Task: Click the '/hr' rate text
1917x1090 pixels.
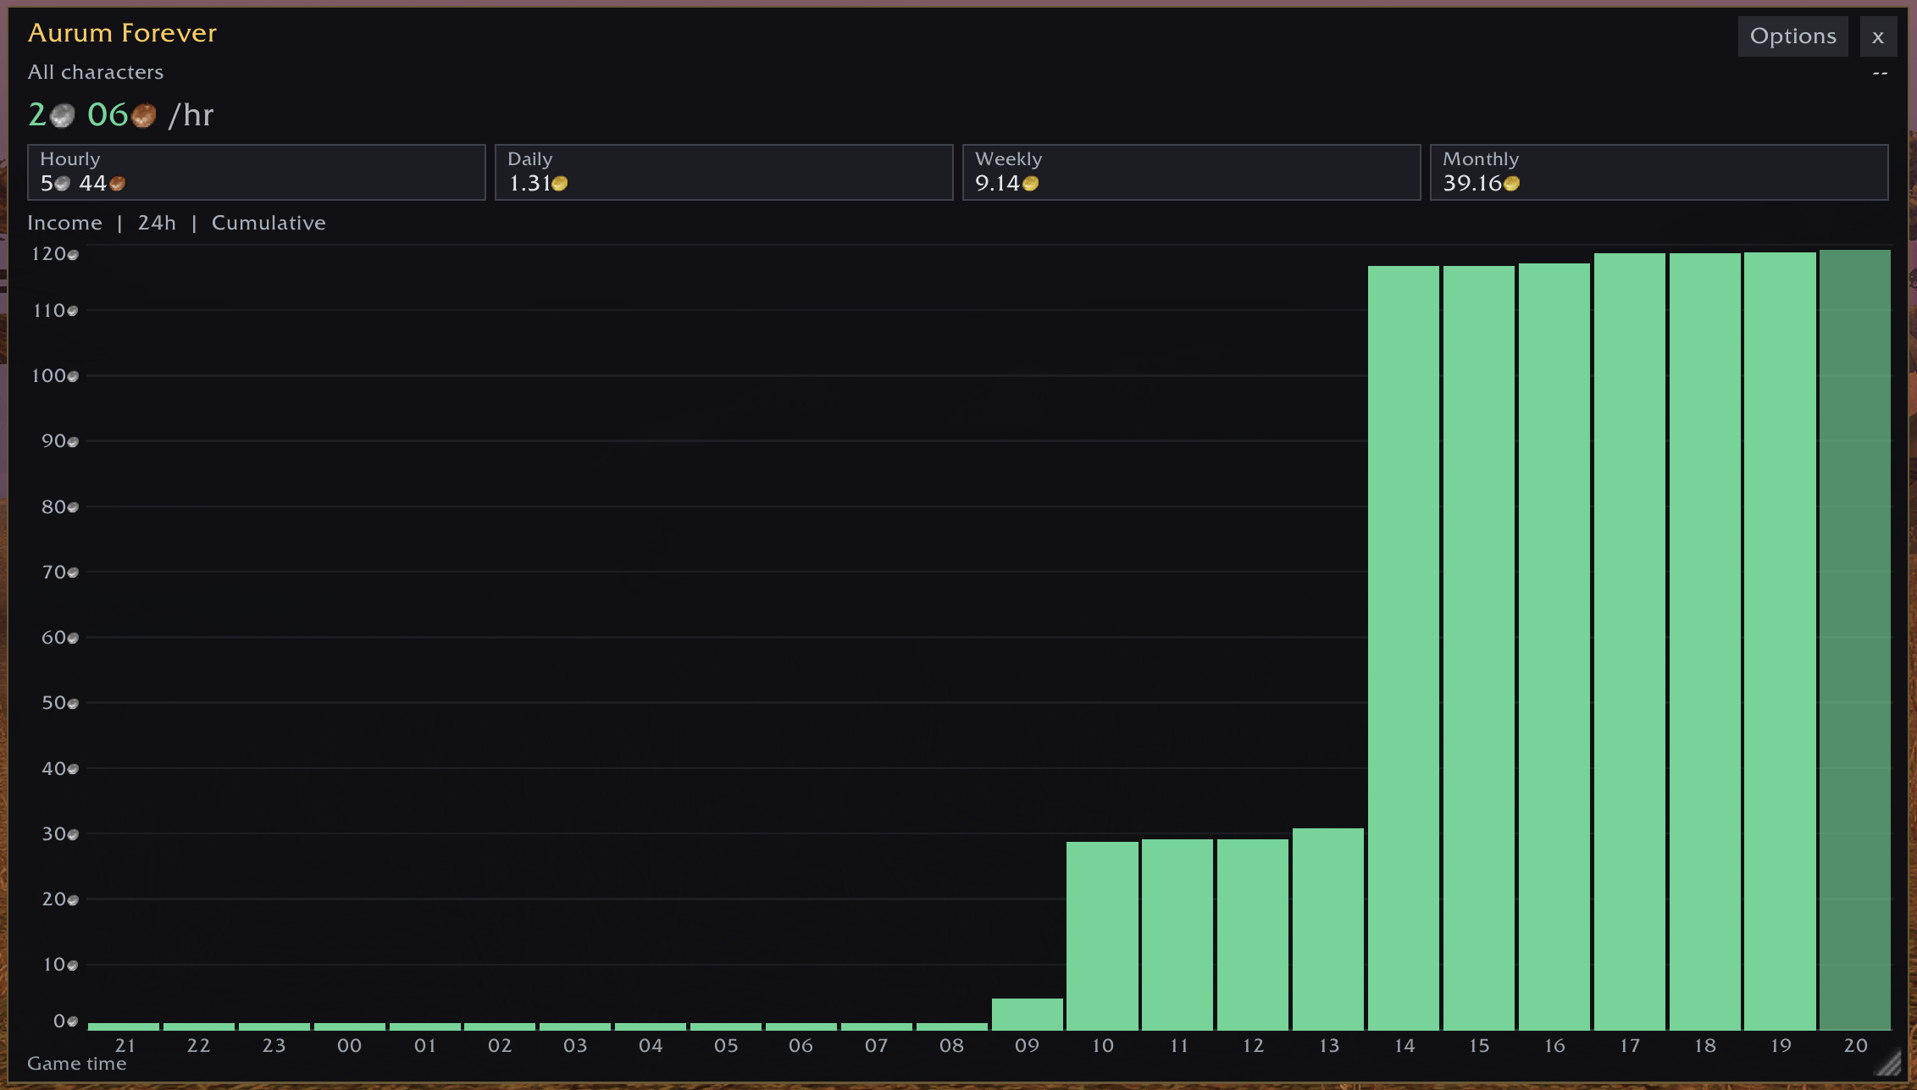Action: 191,115
